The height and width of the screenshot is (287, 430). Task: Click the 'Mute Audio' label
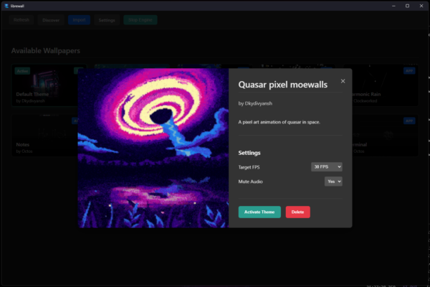pyautogui.click(x=250, y=182)
